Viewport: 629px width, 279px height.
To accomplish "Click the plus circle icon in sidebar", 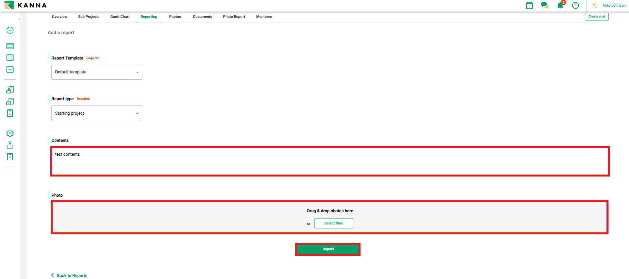I will 10,30.
